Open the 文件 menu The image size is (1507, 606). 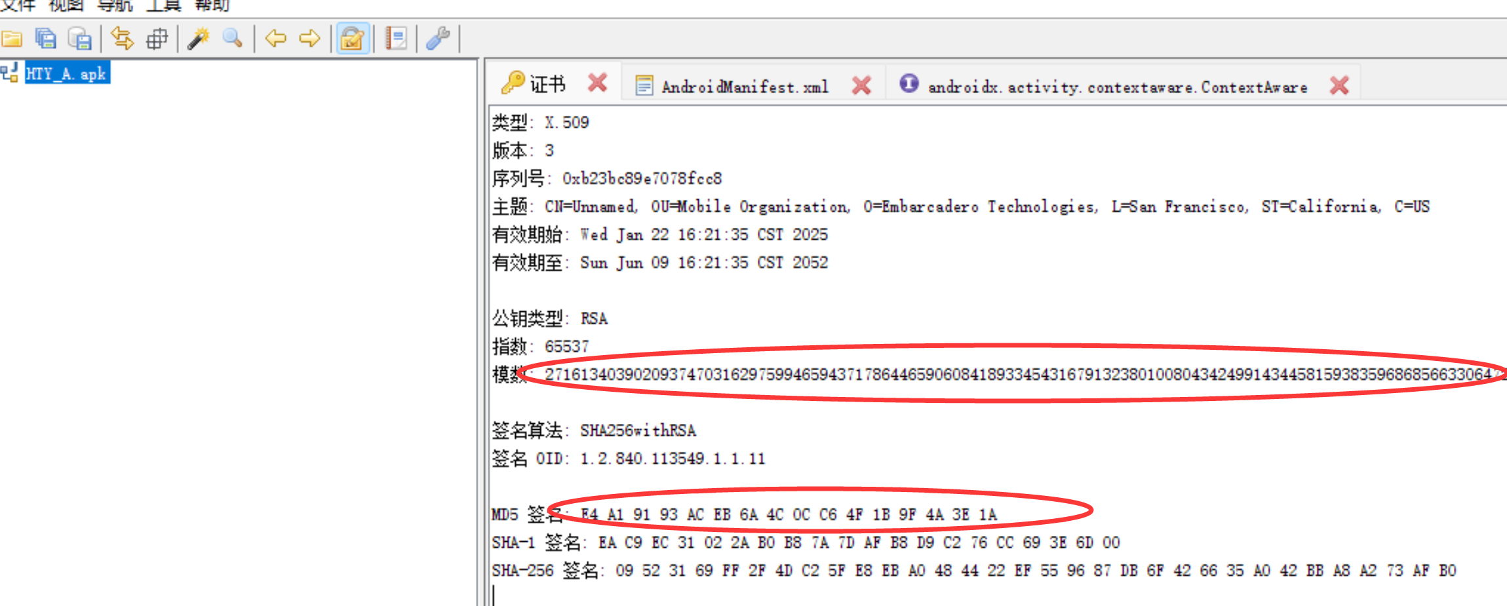click(x=18, y=5)
